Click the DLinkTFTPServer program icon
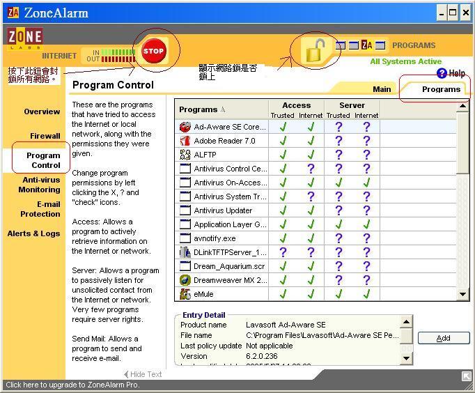 pyautogui.click(x=185, y=252)
